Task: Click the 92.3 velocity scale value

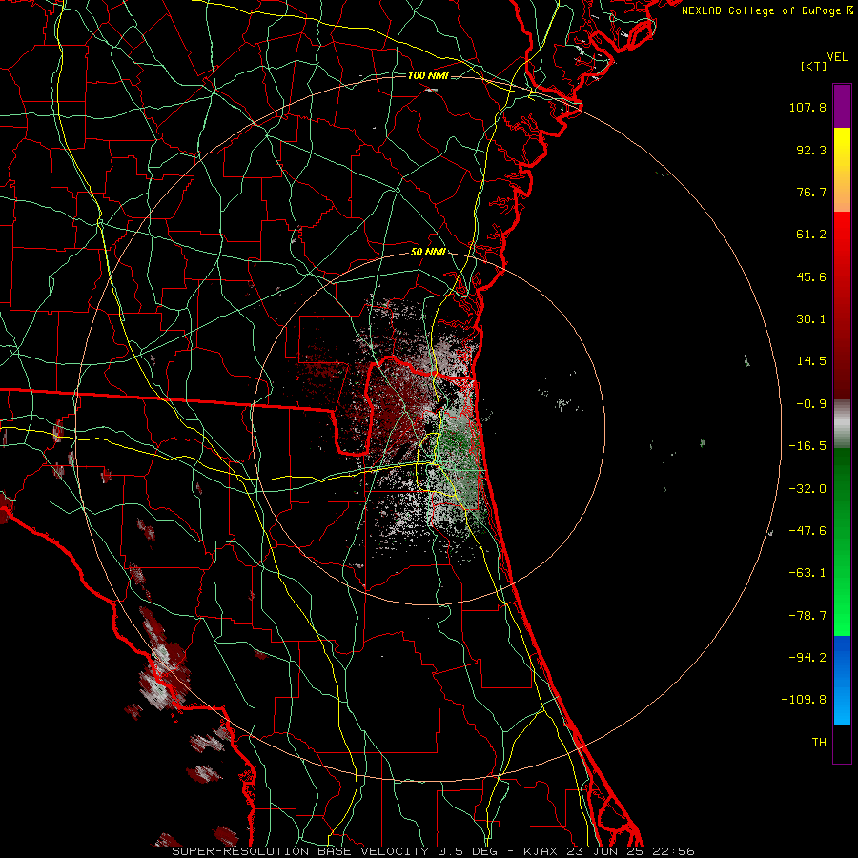Action: pyautogui.click(x=811, y=150)
